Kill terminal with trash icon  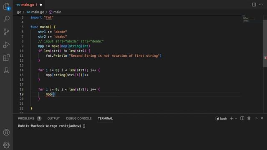[249, 118]
